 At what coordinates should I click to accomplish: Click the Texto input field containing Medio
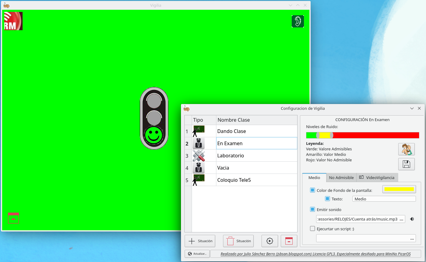point(384,199)
